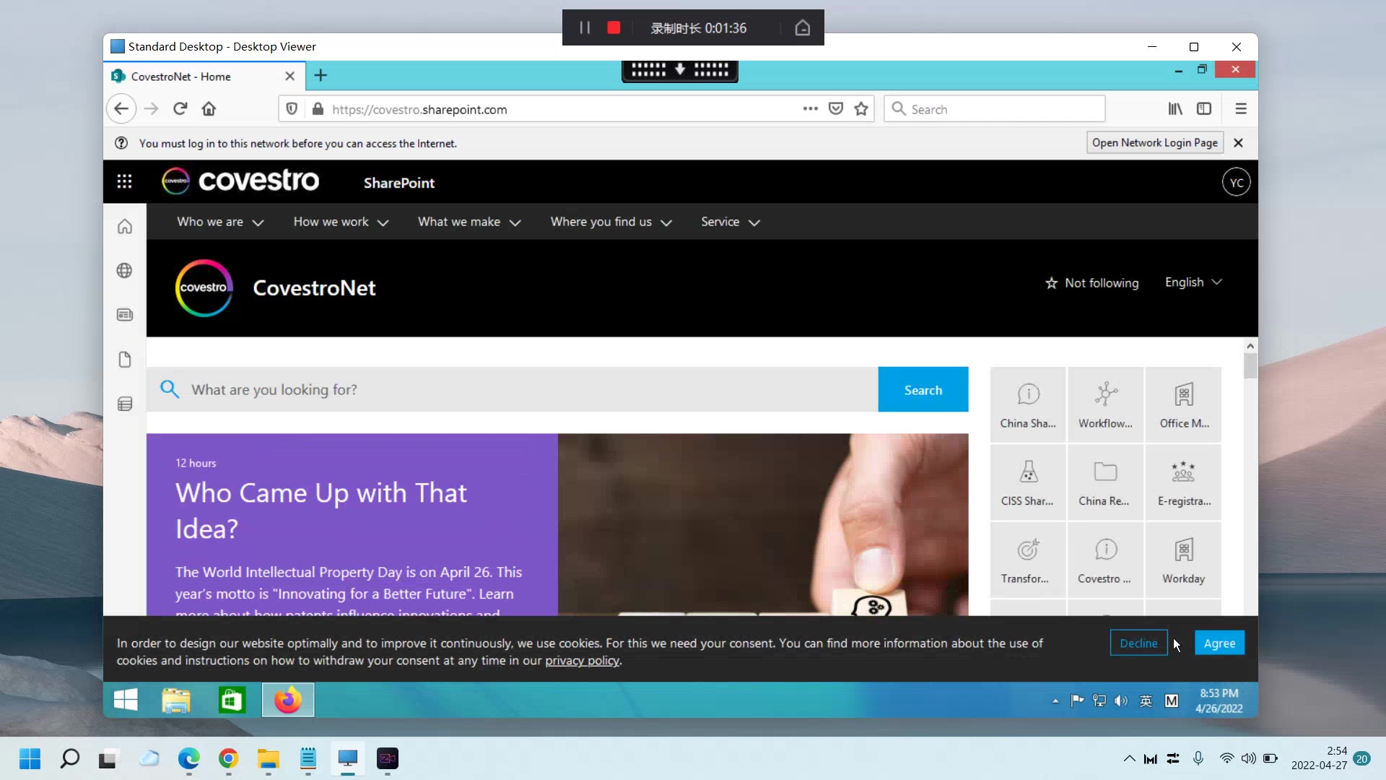1386x780 pixels.
Task: Open the sidebar home icon
Action: 125,227
